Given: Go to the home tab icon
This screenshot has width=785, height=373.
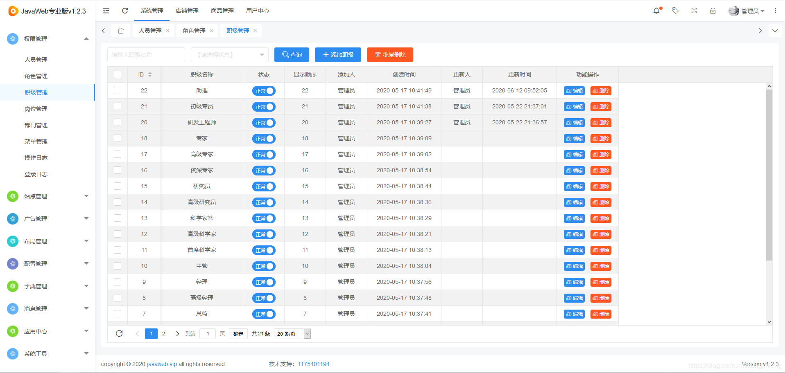Looking at the screenshot, I should [121, 31].
